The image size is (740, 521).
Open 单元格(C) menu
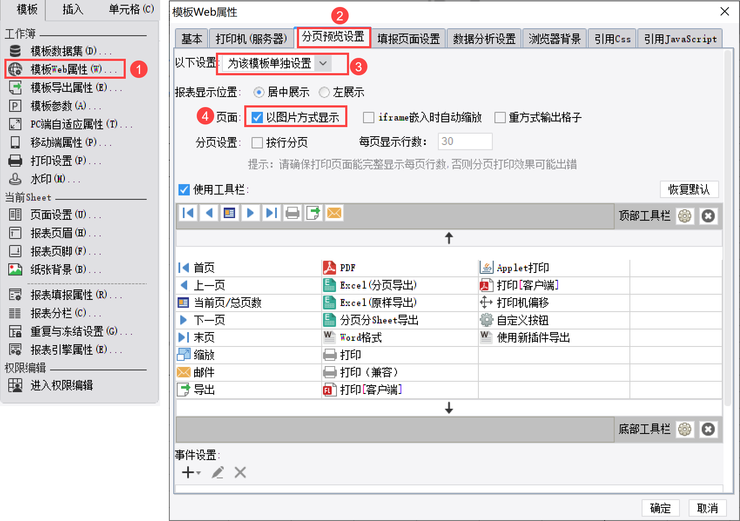[131, 10]
